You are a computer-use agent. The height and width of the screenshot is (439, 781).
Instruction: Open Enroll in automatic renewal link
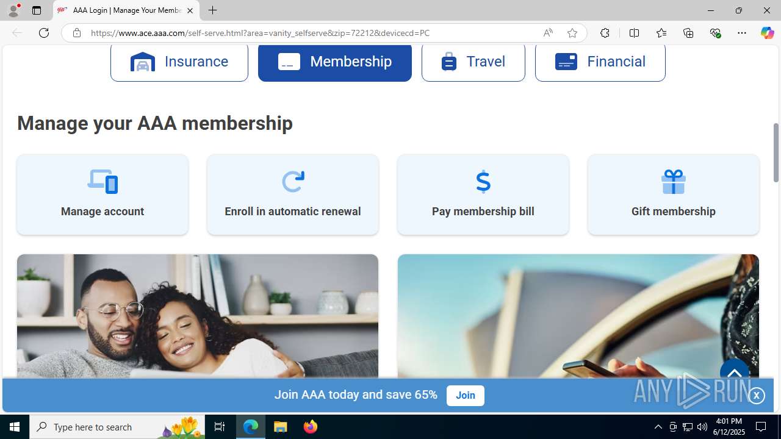(293, 212)
